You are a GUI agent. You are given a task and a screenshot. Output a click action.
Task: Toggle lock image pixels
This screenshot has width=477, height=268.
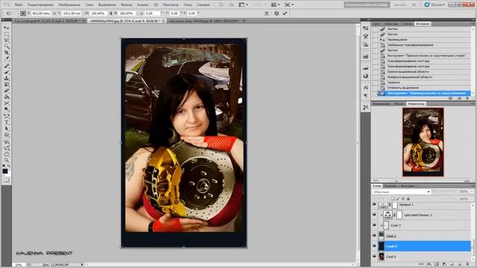(x=398, y=199)
